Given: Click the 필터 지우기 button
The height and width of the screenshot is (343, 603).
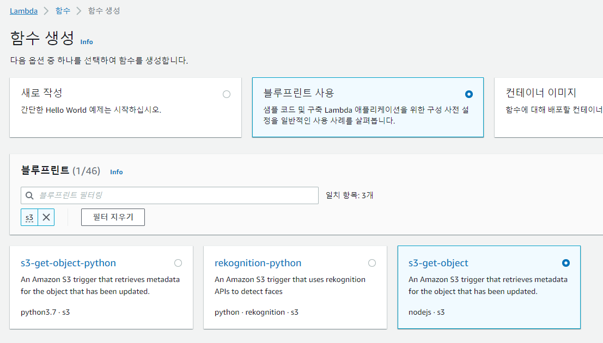Looking at the screenshot, I should [x=113, y=217].
